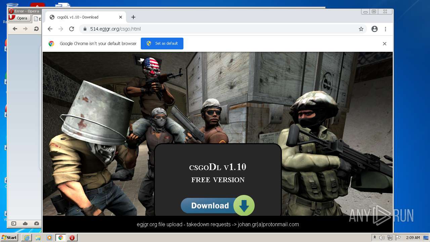Open the Windows Start menu
The image size is (430, 242).
(9, 238)
